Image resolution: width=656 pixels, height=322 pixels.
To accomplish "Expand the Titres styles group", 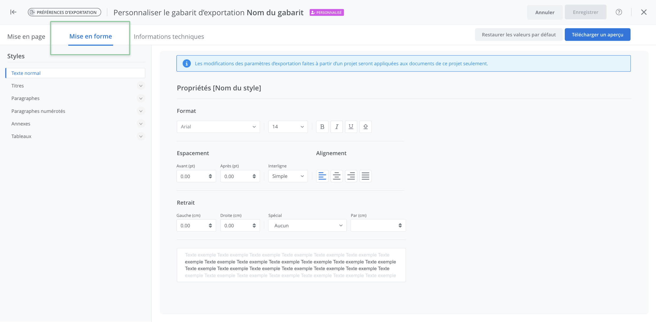I will pyautogui.click(x=141, y=86).
